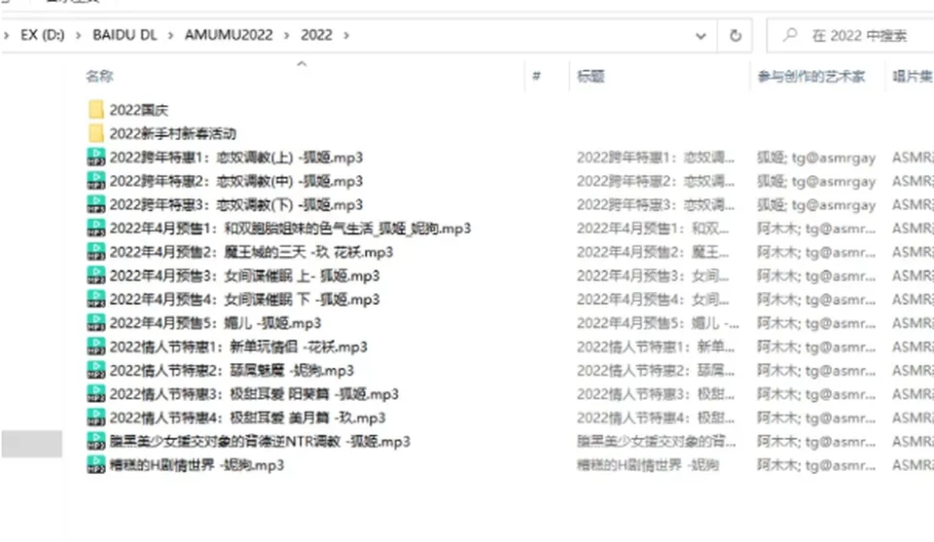Select file name starting 2022跨年特惠1
The image size is (934, 542).
pos(236,158)
